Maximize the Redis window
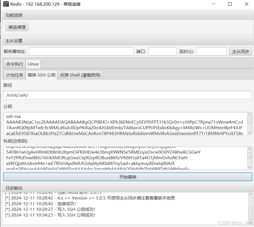Image resolution: width=254 pixels, height=227 pixels. coord(230,4)
